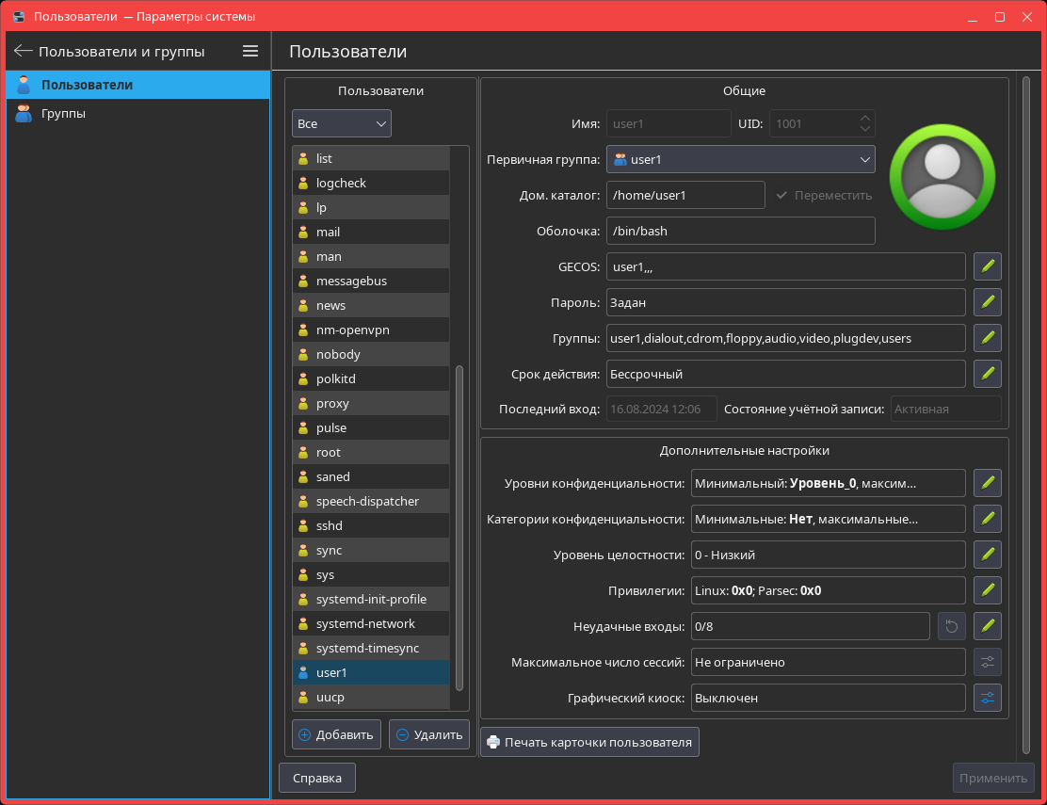Expand the 'Все' user filter dropdown
Image resolution: width=1047 pixels, height=805 pixels.
341,123
